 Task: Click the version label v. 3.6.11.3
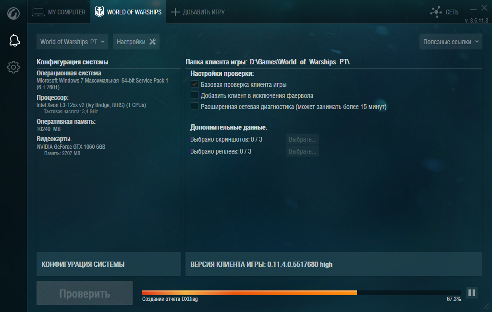[476, 21]
